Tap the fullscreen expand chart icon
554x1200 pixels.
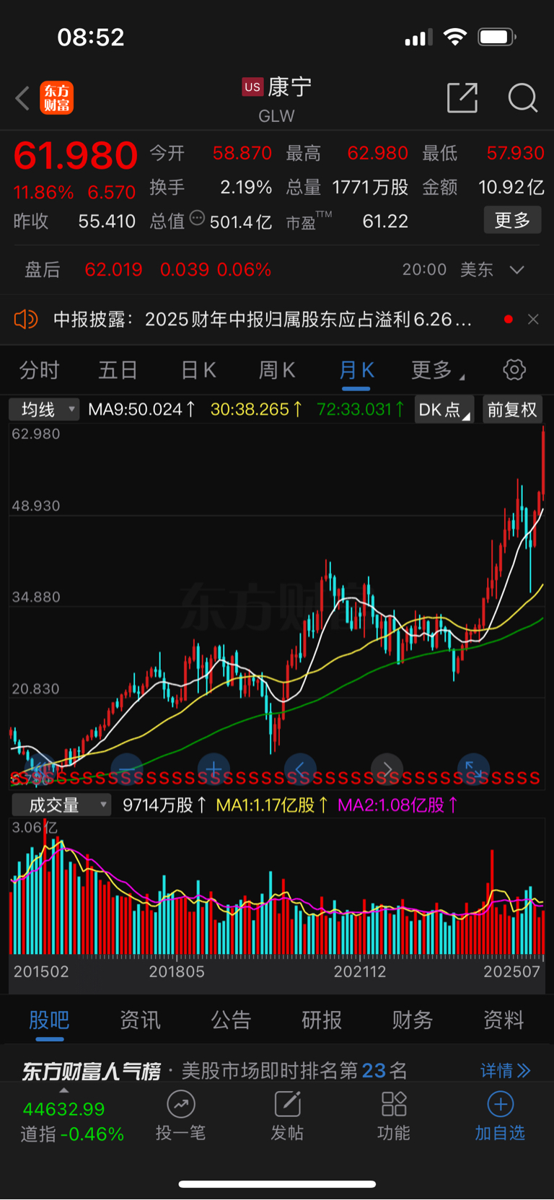pos(474,769)
